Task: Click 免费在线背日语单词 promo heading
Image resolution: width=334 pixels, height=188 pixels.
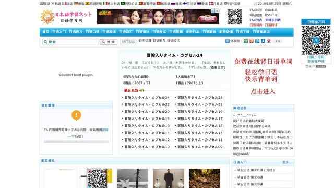Action: pos(263,62)
